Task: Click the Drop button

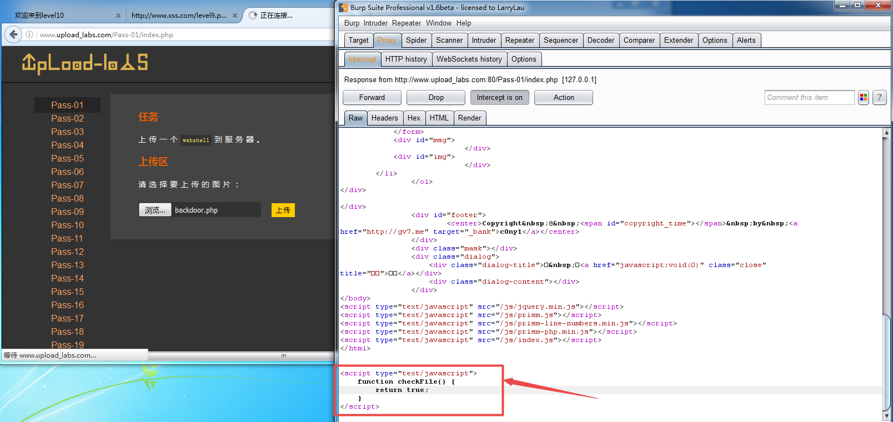Action: point(436,98)
